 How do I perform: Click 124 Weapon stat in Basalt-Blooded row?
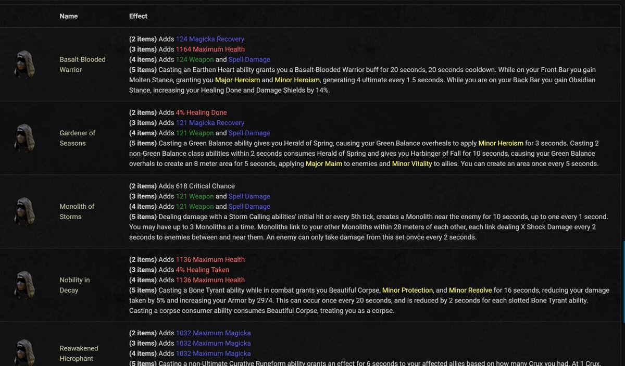[x=195, y=60]
